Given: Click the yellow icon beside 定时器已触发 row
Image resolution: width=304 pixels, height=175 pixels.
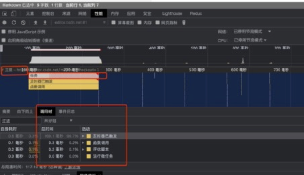Looking at the screenshot, I should (89, 136).
